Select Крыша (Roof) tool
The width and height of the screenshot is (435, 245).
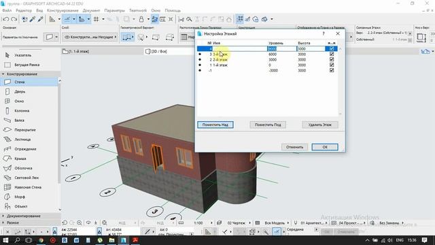29,159
